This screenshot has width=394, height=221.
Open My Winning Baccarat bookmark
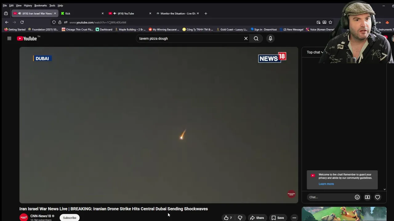click(164, 29)
